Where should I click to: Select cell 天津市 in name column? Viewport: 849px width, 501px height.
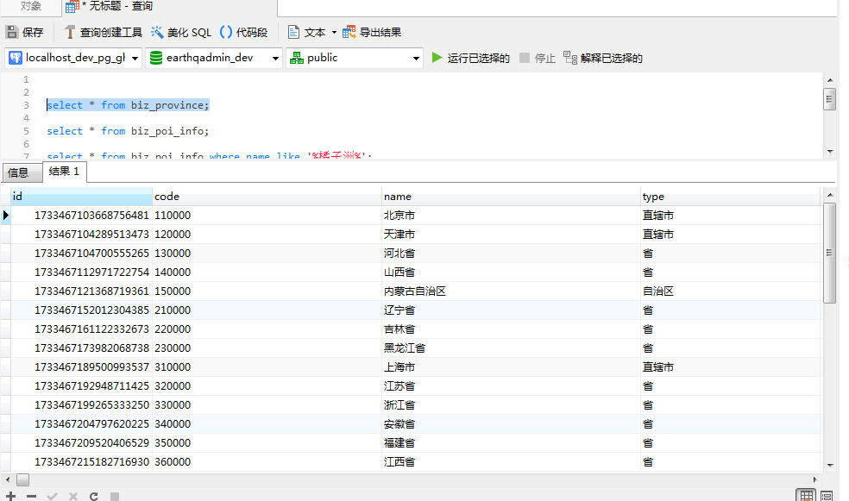[511, 235]
